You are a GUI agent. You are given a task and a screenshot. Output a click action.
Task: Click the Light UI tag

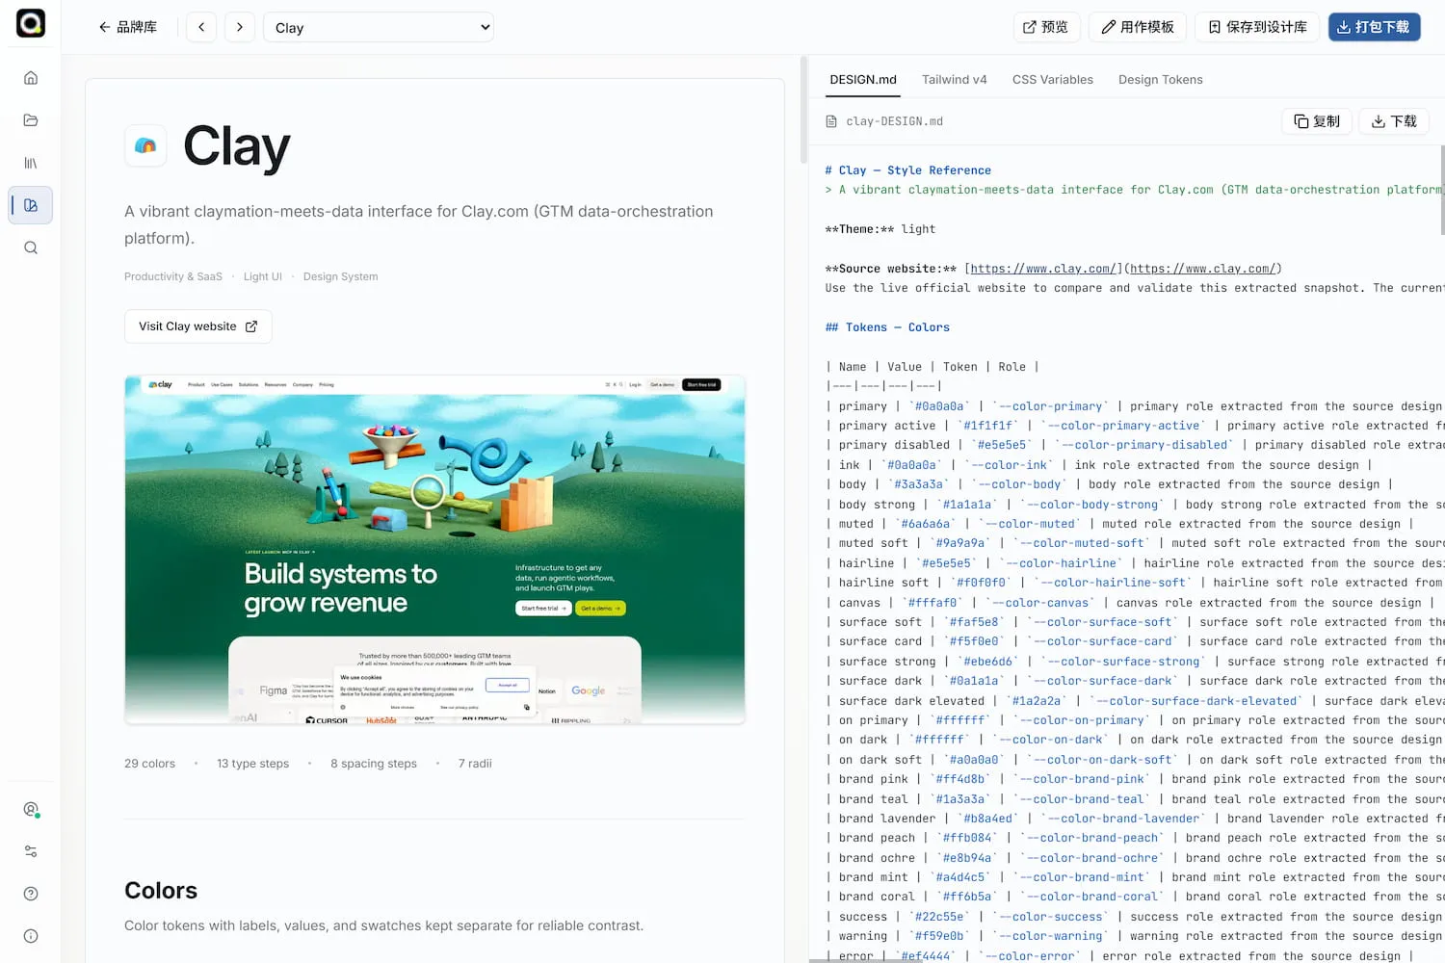pyautogui.click(x=263, y=276)
